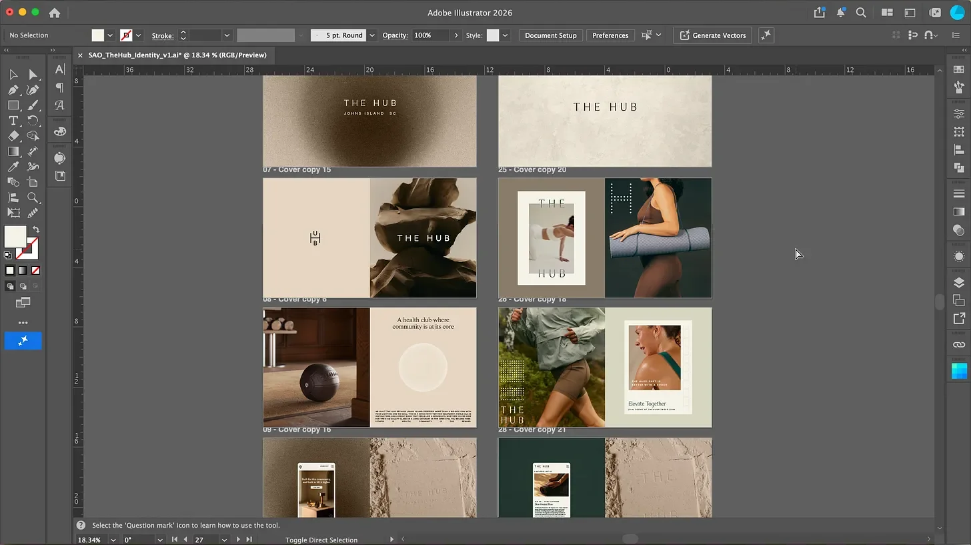Screen dimensions: 971x545
Task: Select the Direct Selection tool
Action: coord(33,75)
